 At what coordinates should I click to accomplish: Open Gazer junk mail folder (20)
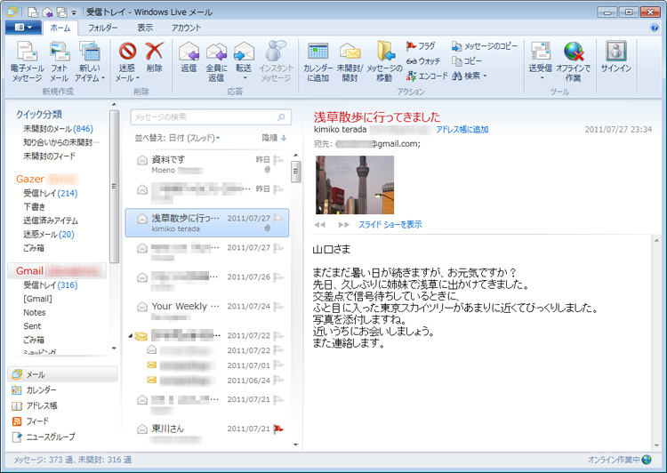[49, 234]
